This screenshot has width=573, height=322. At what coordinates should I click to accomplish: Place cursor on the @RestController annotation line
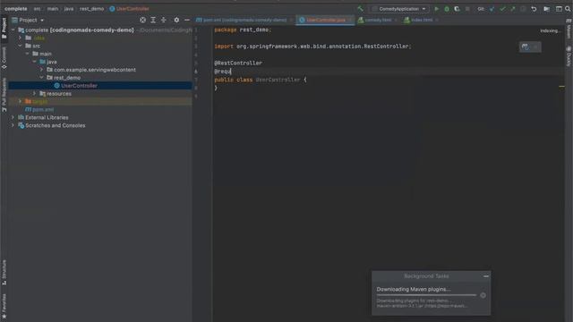(238, 64)
